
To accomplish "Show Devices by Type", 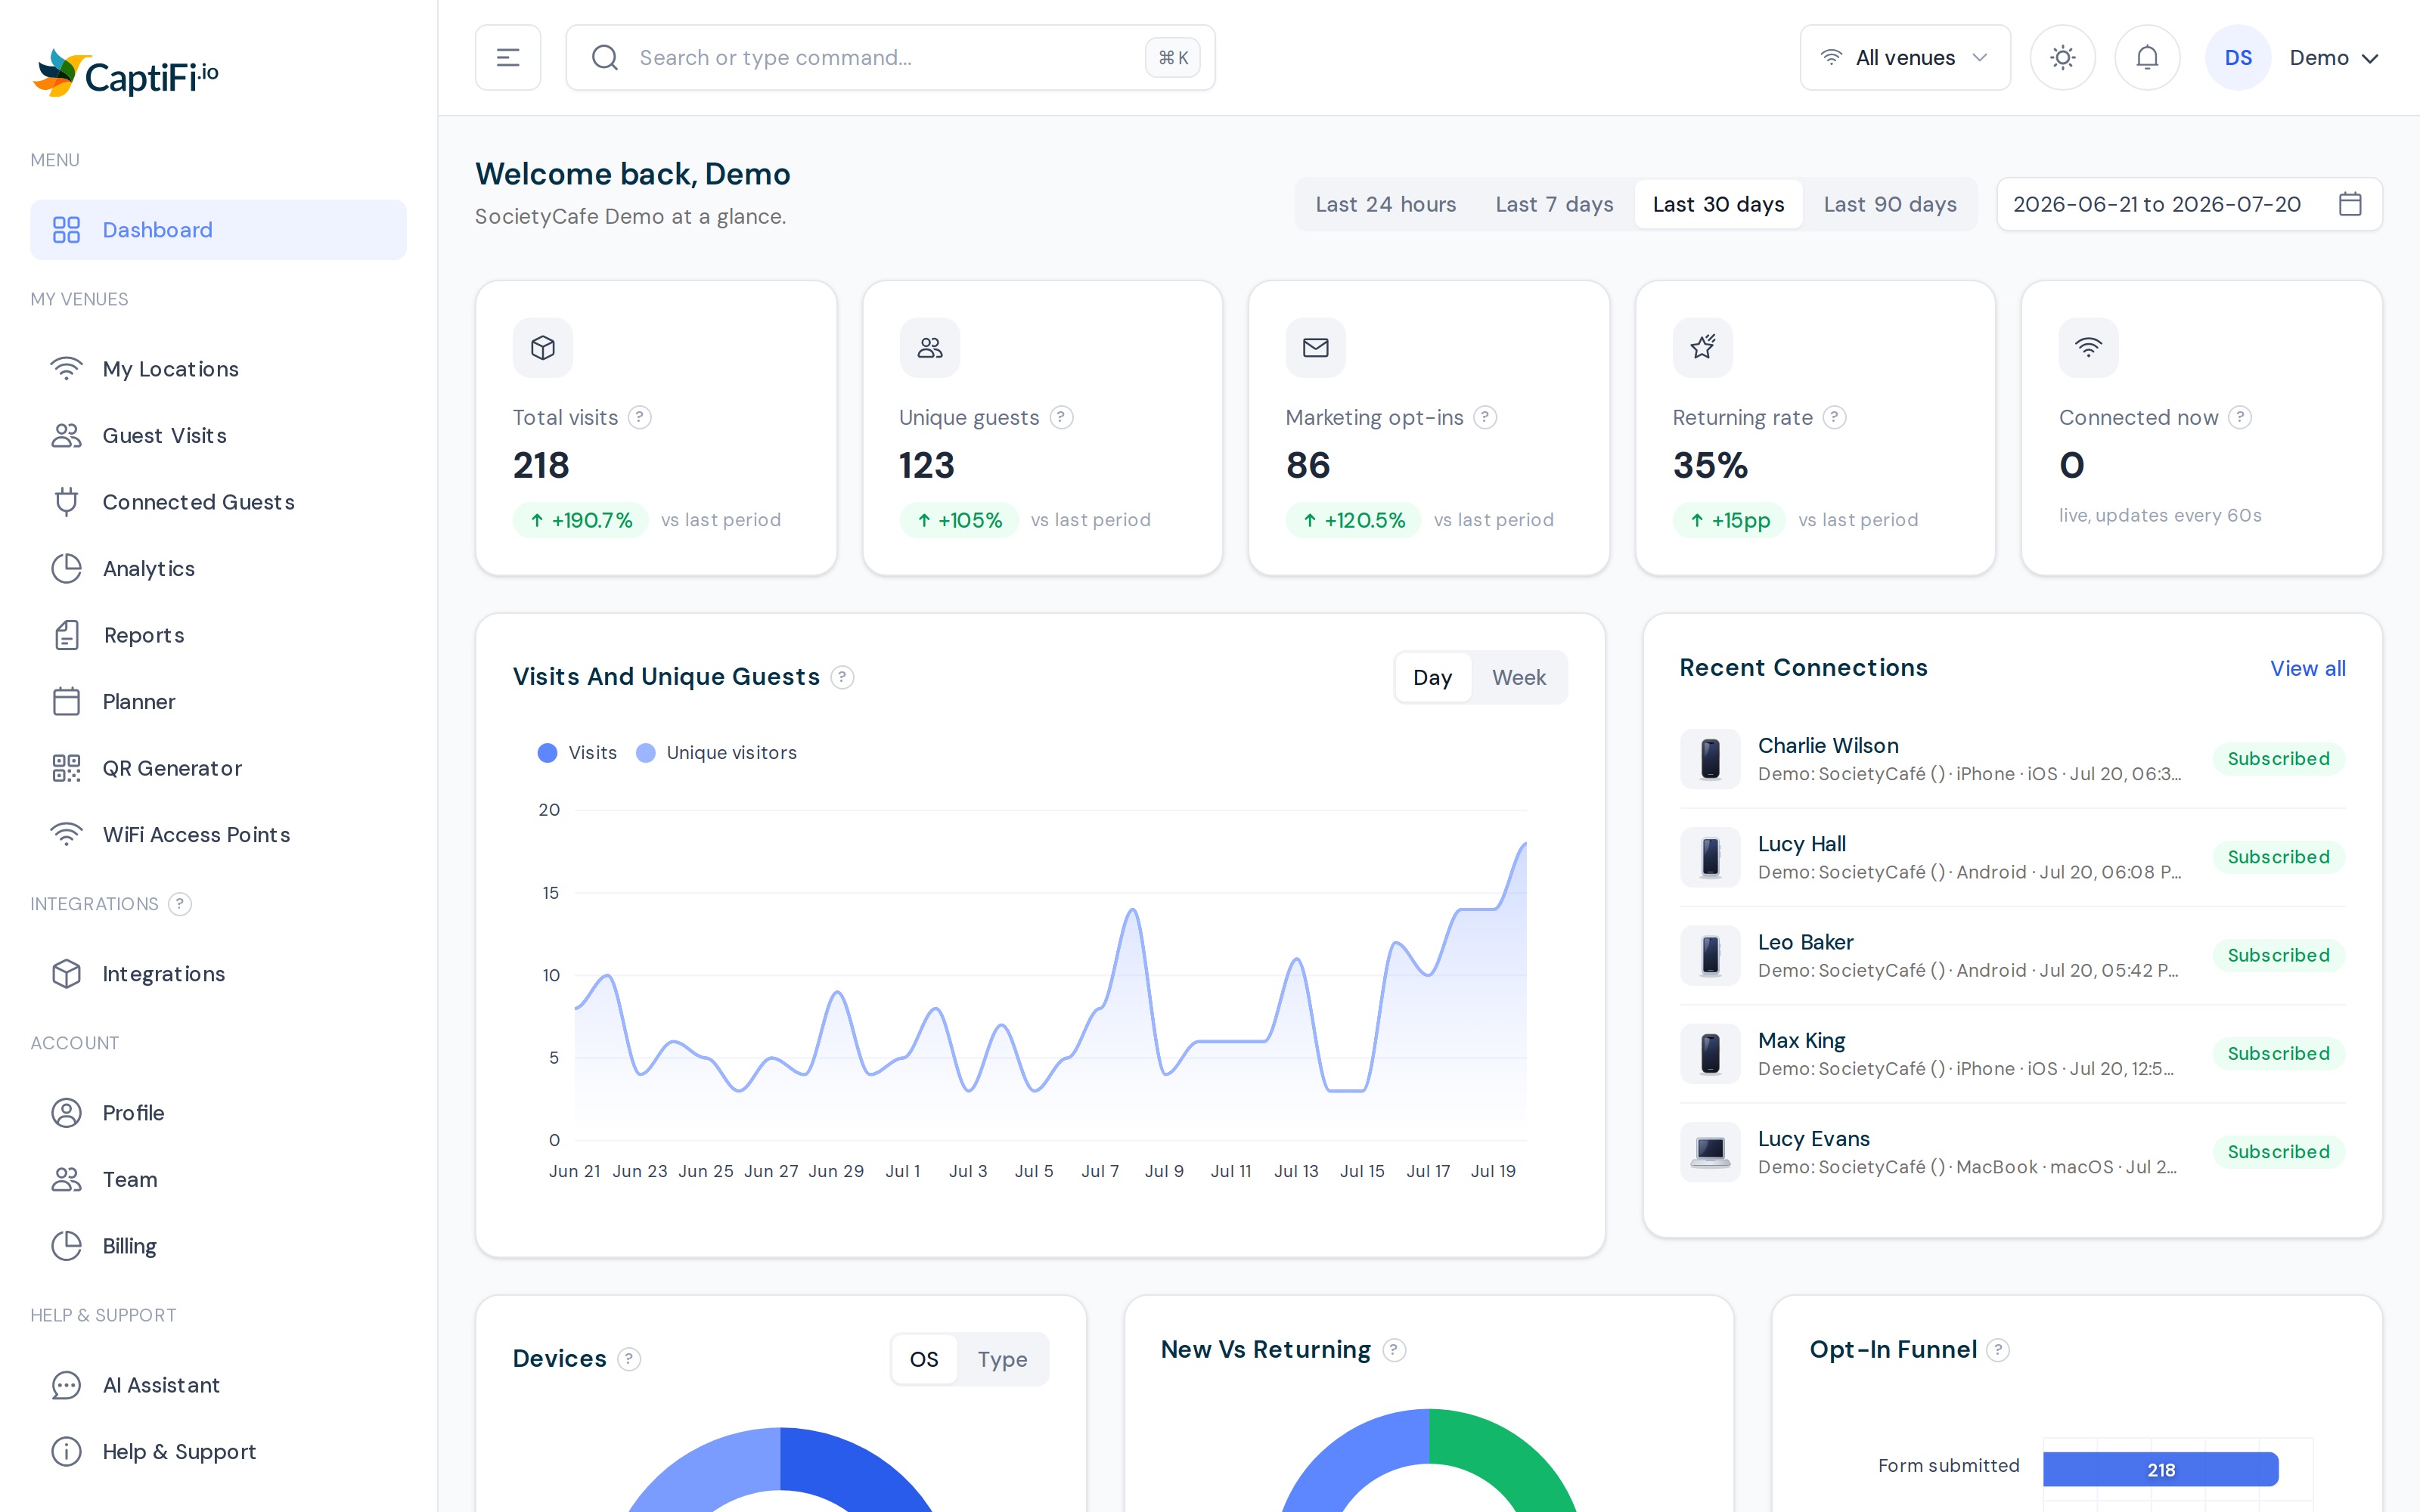I will (x=1003, y=1359).
